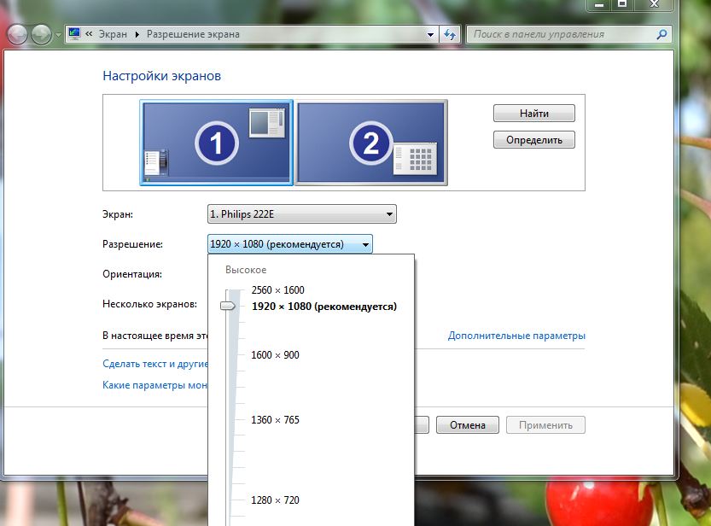Click the Отмена button

coord(467,425)
